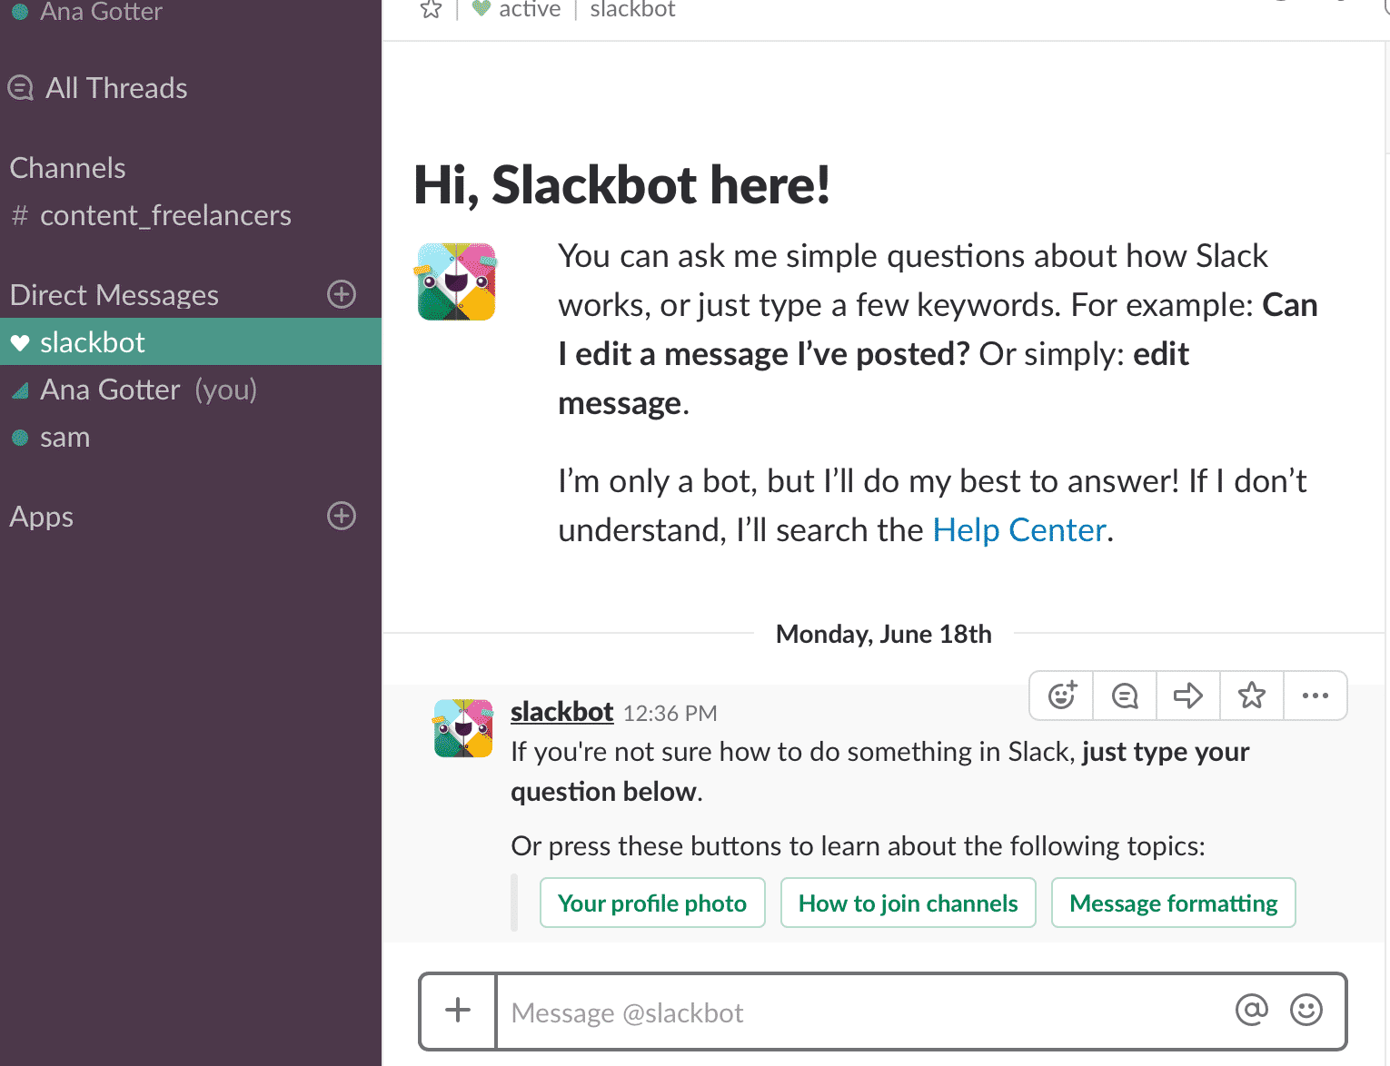This screenshot has width=1390, height=1066.
Task: Click the @ mention icon in message box
Action: (1251, 1010)
